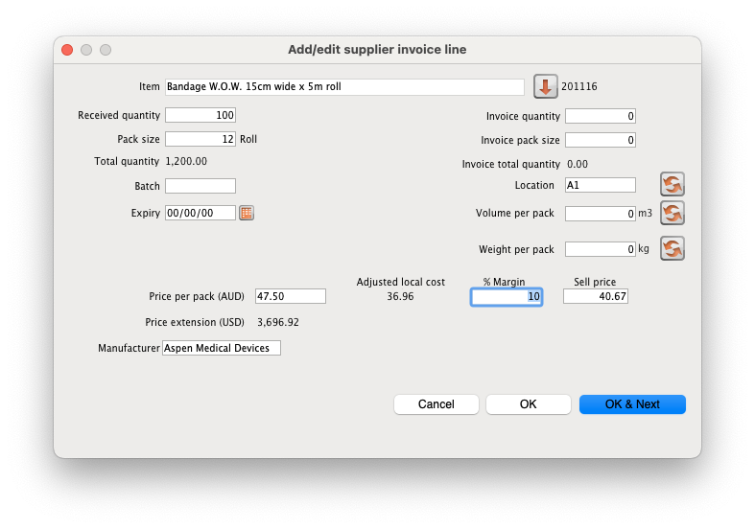Click the OK & Next button

[632, 404]
